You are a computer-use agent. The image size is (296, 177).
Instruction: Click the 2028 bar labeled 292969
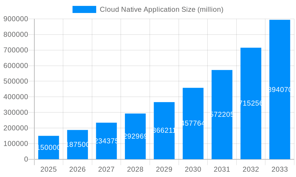click(x=135, y=136)
